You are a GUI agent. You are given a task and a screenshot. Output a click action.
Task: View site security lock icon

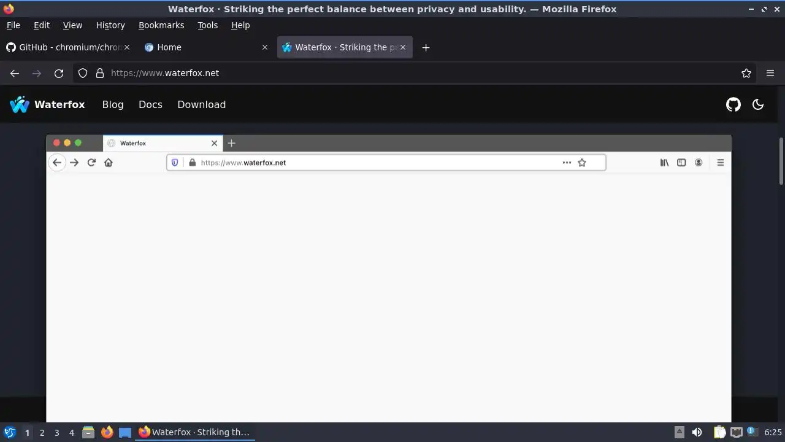(100, 73)
